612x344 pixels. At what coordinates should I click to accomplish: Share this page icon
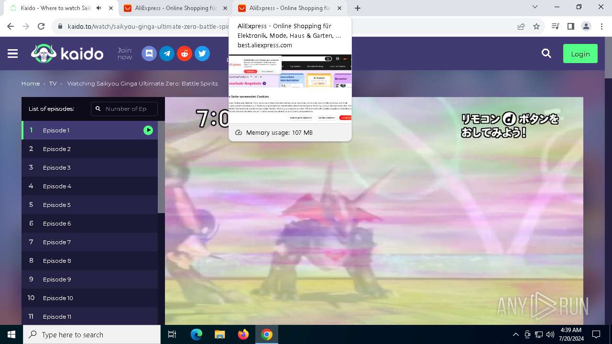tap(521, 26)
